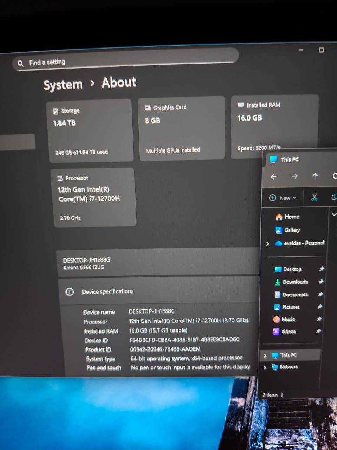The height and width of the screenshot is (450, 337).
Task: Open the New dropdown in File Explorer
Action: click(283, 198)
